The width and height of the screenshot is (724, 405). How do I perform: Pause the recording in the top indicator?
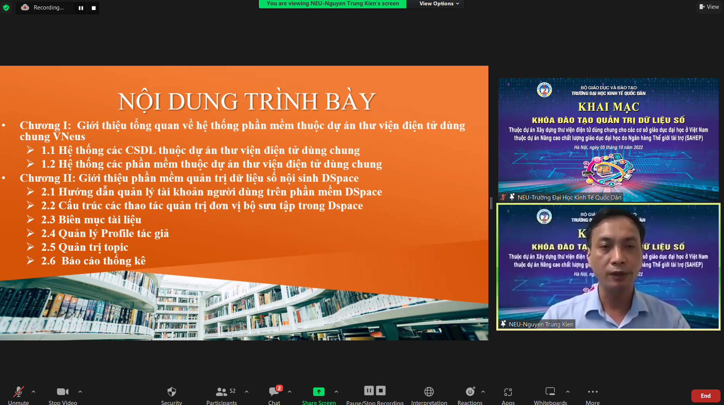81,8
